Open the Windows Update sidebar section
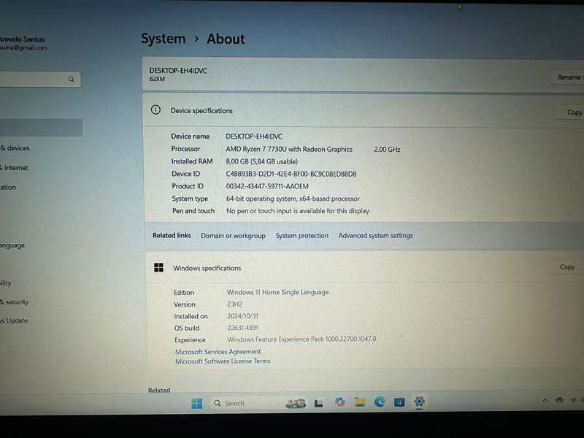This screenshot has width=584, height=438. [14, 320]
